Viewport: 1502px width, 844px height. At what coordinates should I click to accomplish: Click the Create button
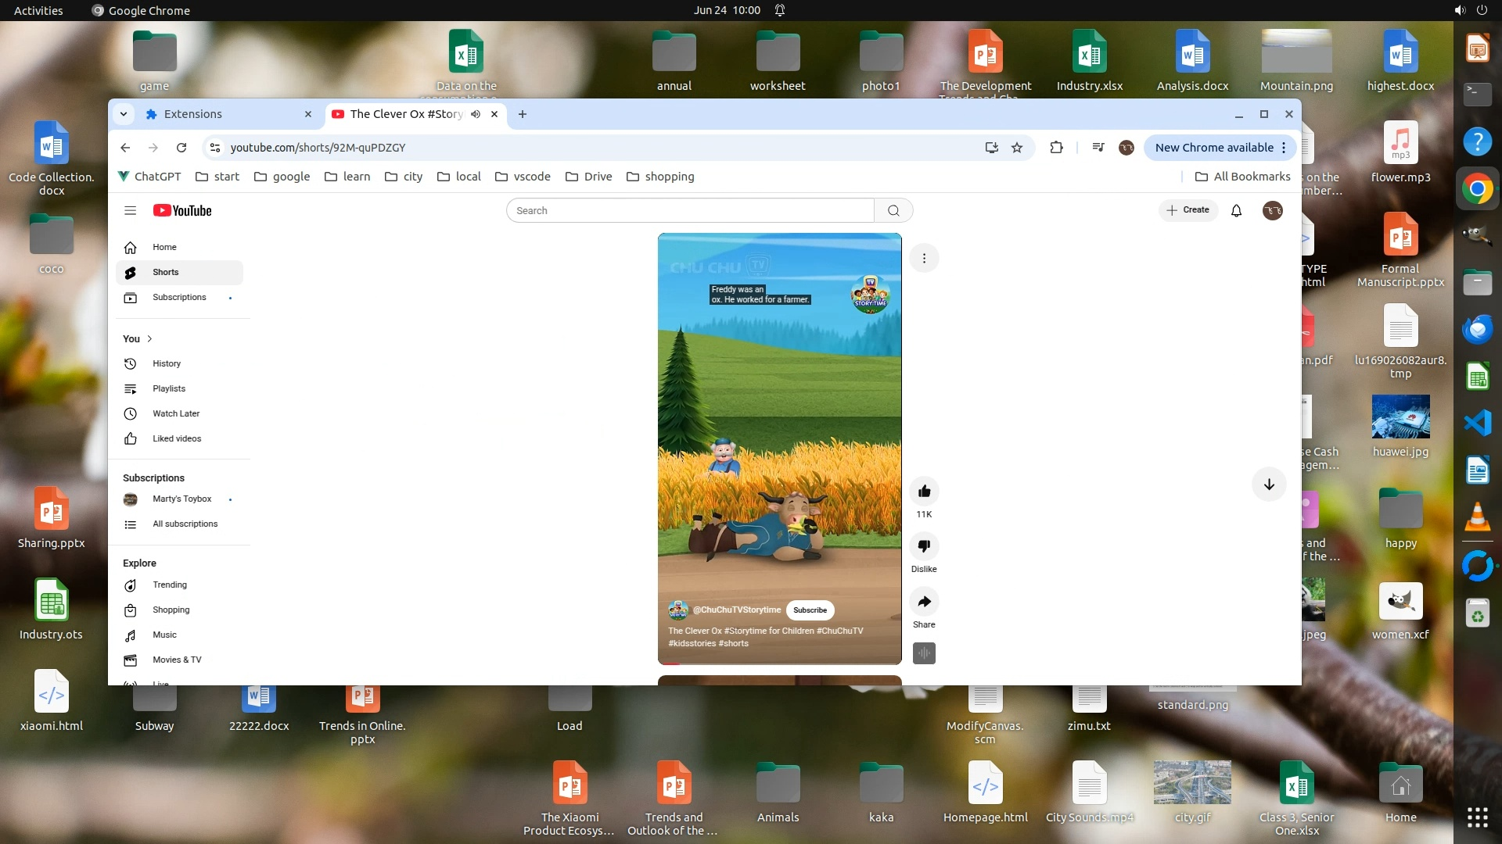[x=1188, y=210]
